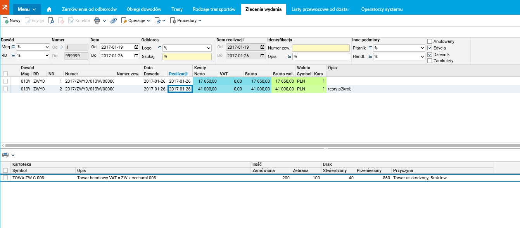
Task: Switch to the Trasy tab
Action: point(176,9)
